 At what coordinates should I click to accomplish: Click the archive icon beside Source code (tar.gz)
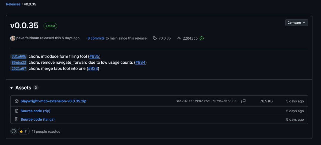[17, 119]
